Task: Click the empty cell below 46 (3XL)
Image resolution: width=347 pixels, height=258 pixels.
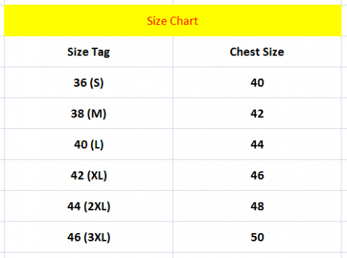Action: [x=89, y=255]
